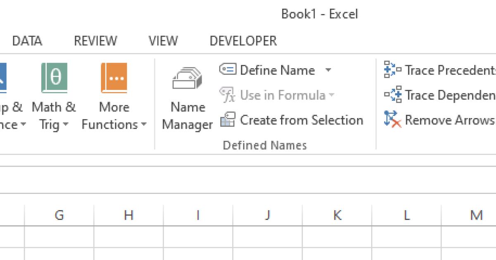Open the REVIEW tab
Viewport: 496px width, 260px height.
95,41
